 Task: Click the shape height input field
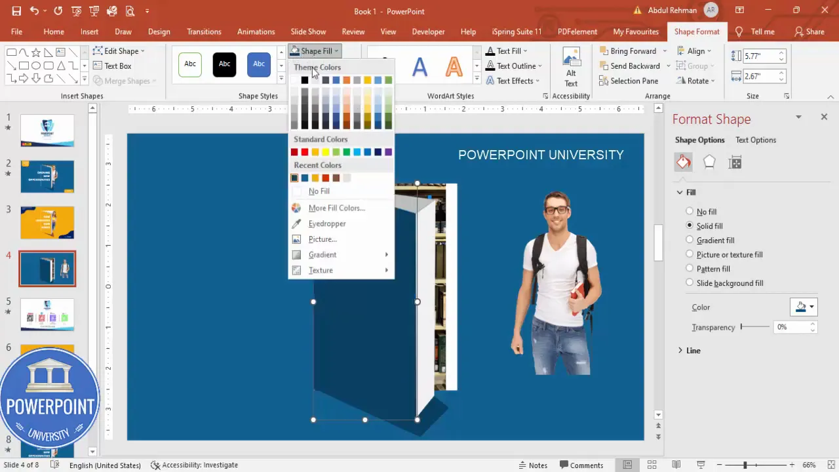[760, 56]
